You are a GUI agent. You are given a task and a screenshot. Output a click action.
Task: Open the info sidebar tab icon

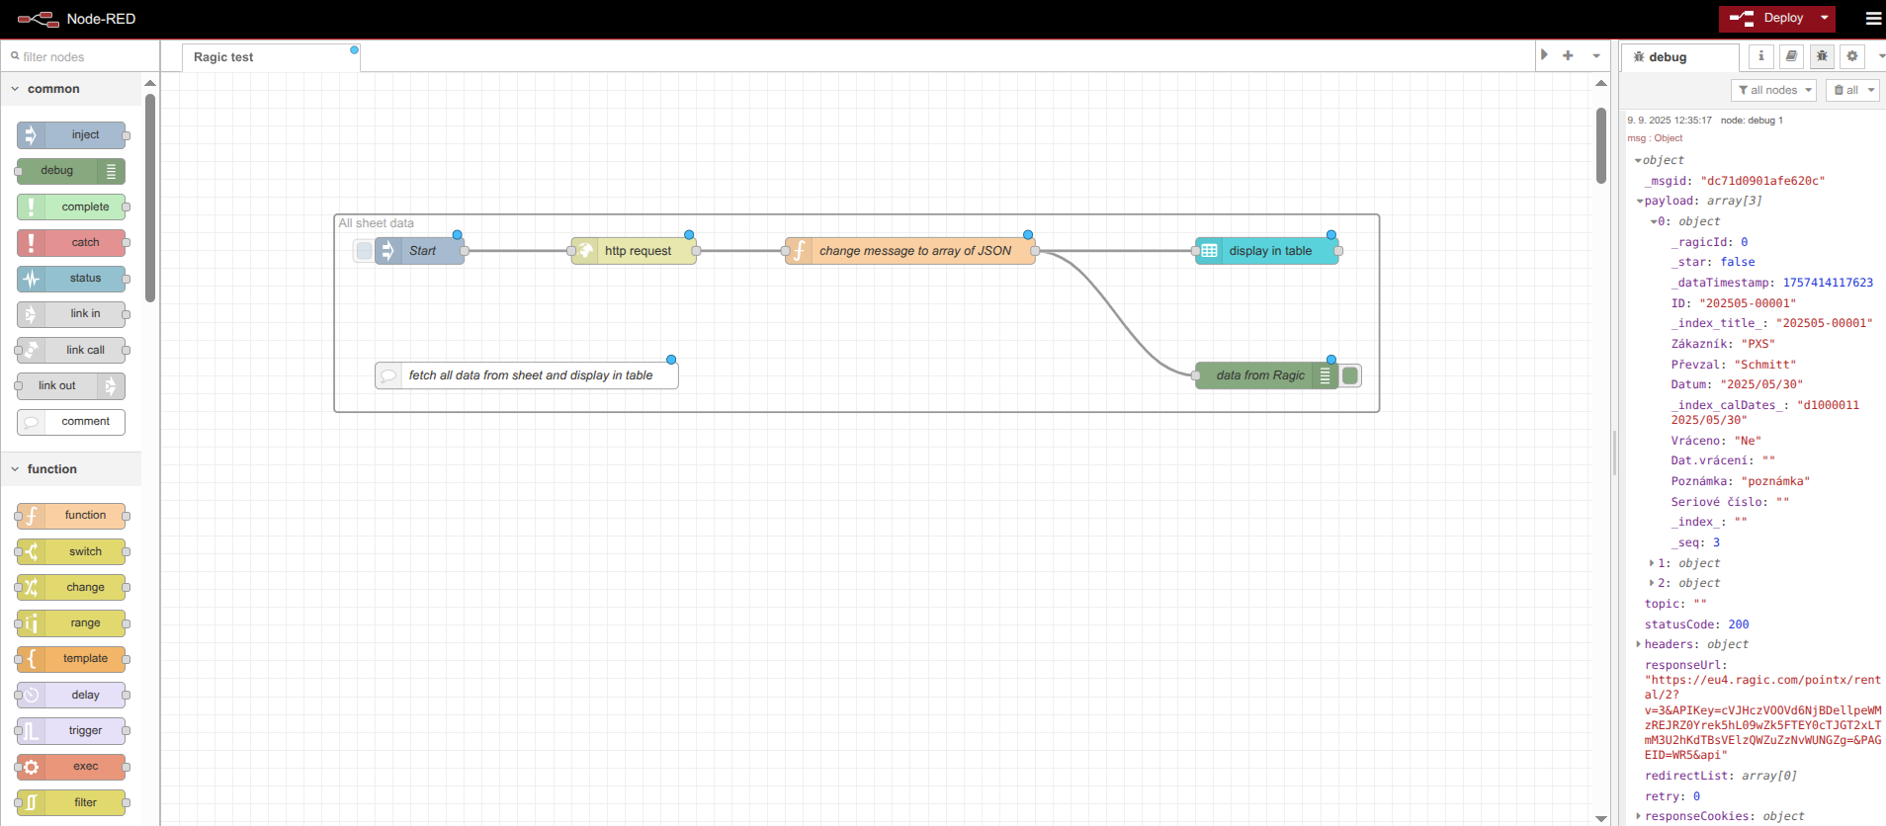coord(1760,56)
